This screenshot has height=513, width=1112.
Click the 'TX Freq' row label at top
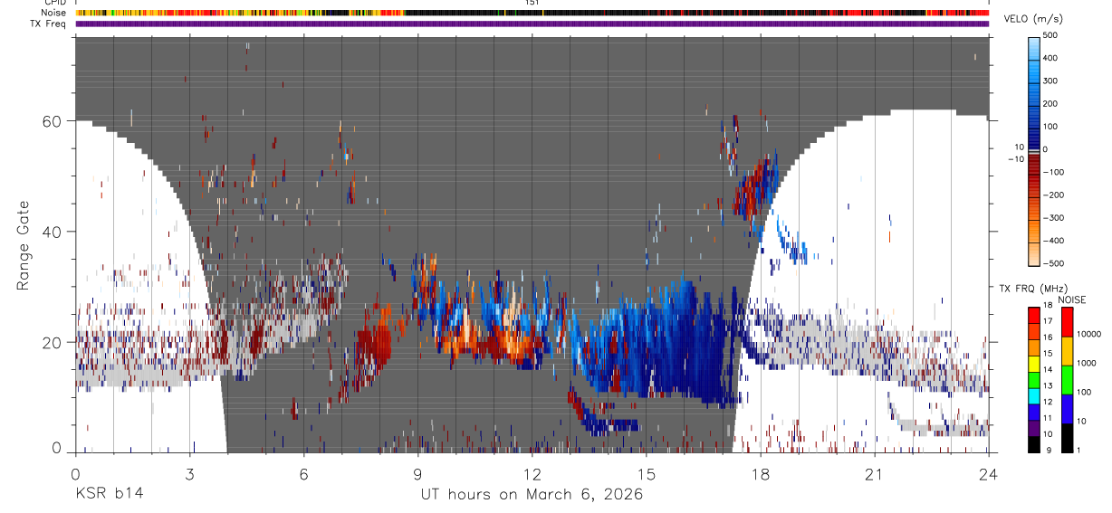coord(50,24)
